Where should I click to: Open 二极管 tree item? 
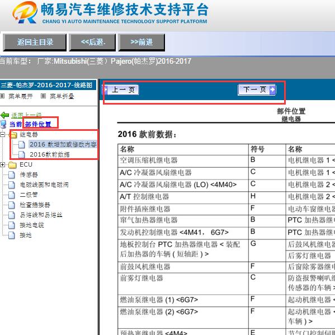[29, 195]
